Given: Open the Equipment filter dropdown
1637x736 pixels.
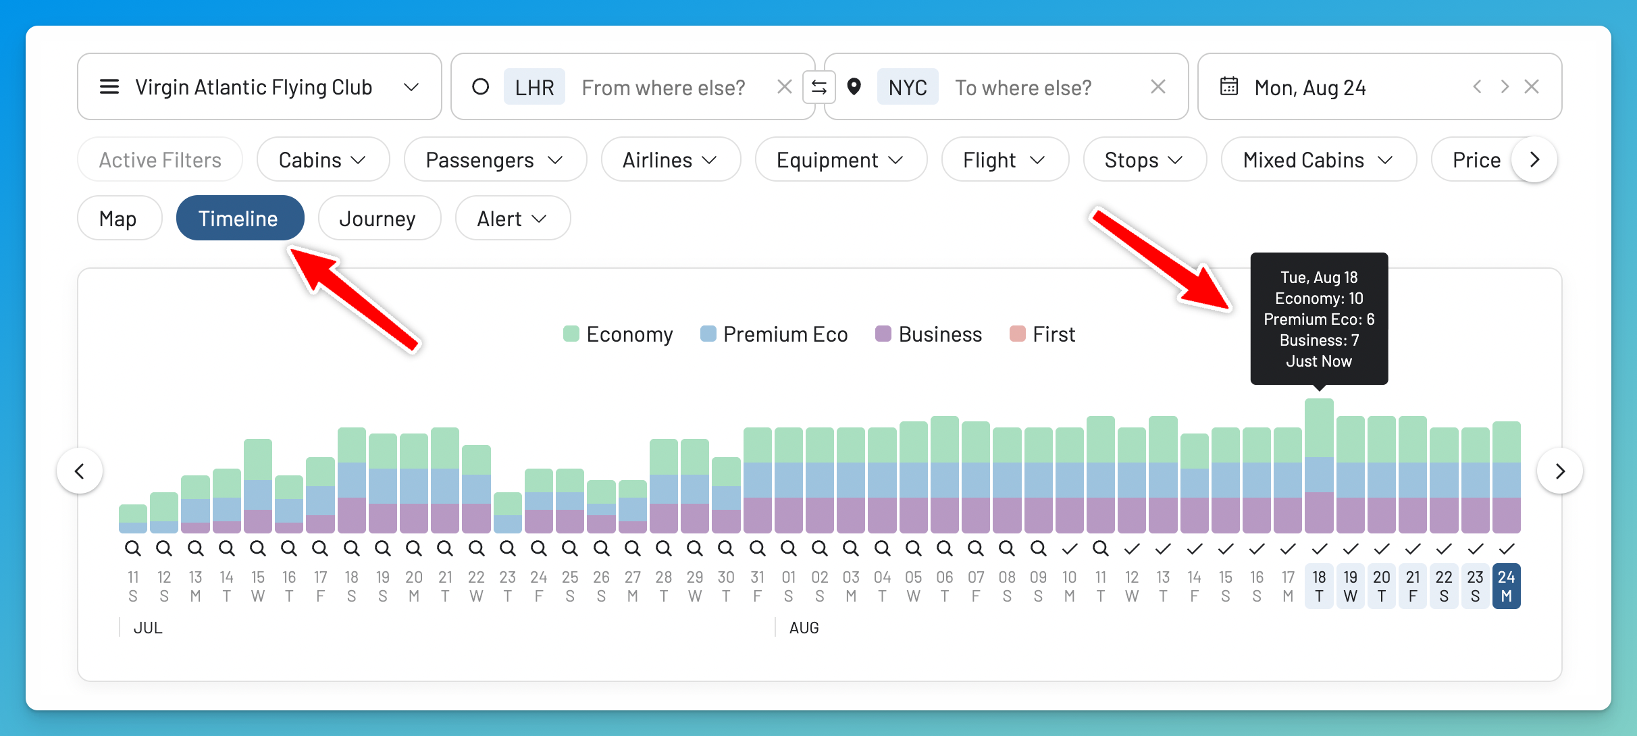Looking at the screenshot, I should pyautogui.click(x=841, y=159).
